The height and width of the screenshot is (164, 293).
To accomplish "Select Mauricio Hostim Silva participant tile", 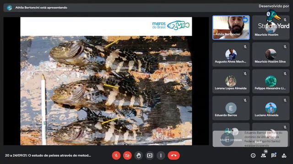I will pos(271,55).
